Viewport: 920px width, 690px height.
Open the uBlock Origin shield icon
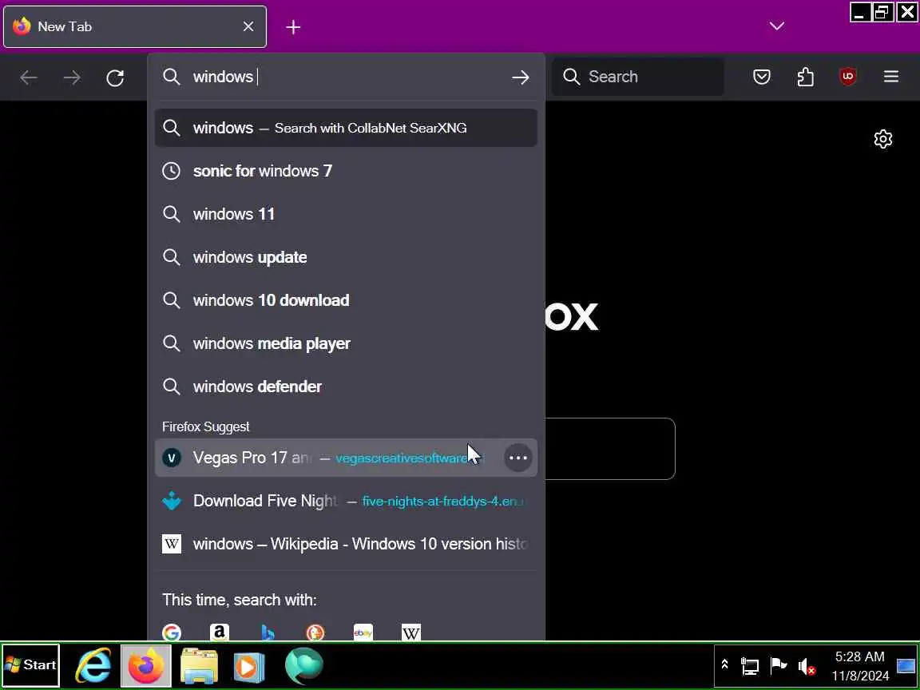coord(848,77)
